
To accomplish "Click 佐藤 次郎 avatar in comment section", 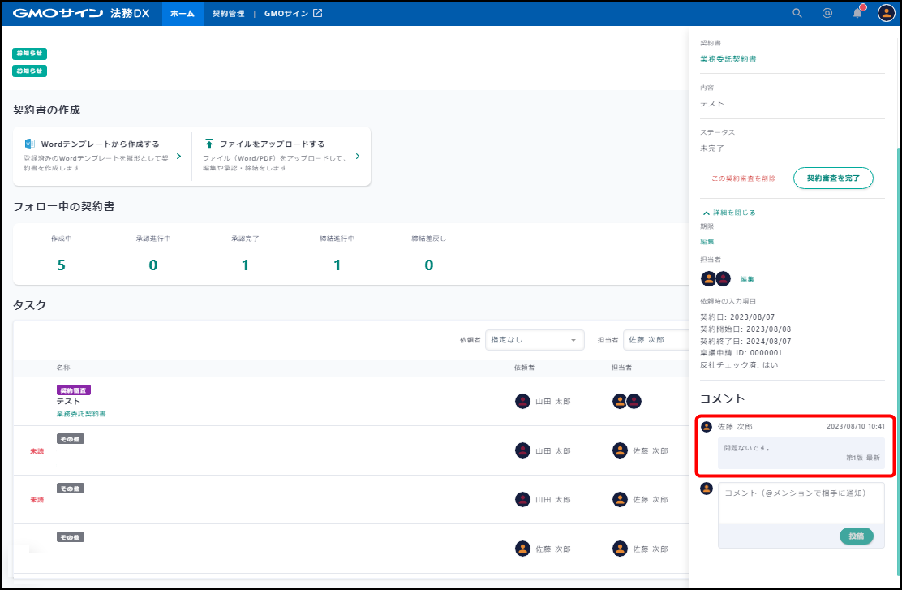I will tap(707, 427).
